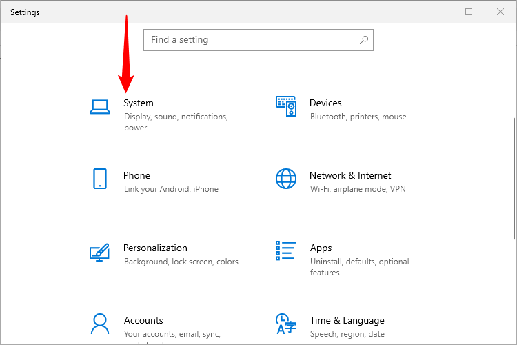This screenshot has width=517, height=345.
Task: Open System settings label
Action: click(x=139, y=103)
